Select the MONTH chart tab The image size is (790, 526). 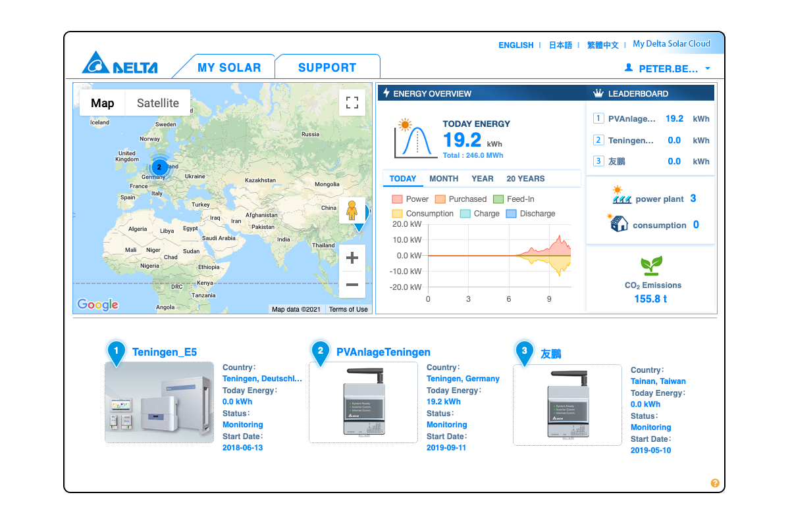pos(444,179)
